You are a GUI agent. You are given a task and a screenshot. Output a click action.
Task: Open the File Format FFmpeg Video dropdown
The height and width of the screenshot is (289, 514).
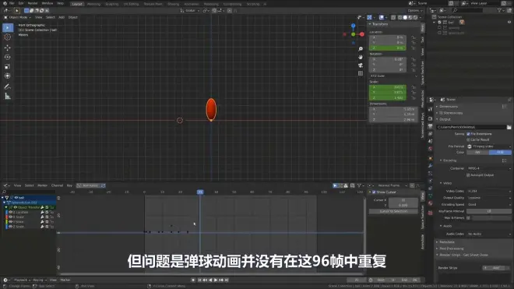point(489,146)
